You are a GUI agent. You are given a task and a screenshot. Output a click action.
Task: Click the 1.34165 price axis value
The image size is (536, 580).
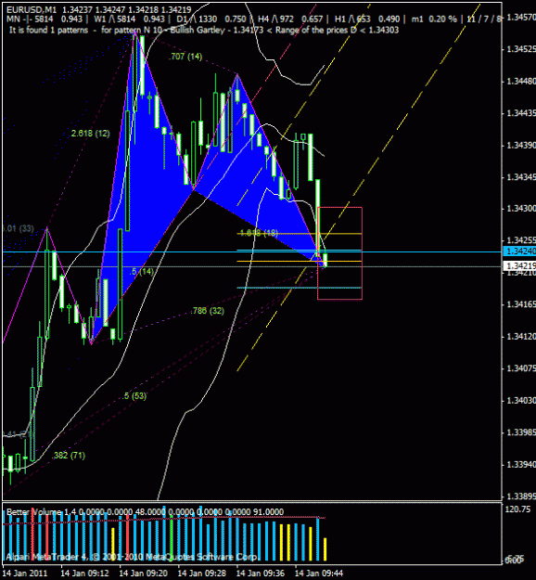pyautogui.click(x=521, y=304)
